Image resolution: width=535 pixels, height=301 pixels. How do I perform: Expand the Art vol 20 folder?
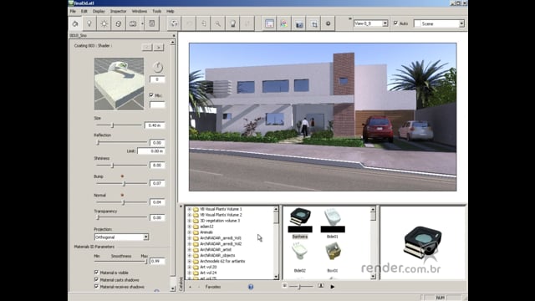click(x=190, y=267)
